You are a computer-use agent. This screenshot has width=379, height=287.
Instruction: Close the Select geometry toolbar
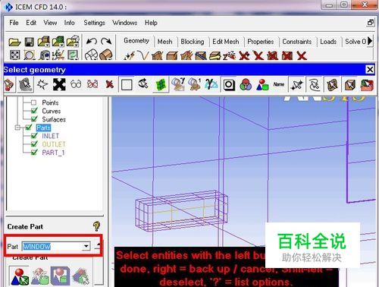370,69
